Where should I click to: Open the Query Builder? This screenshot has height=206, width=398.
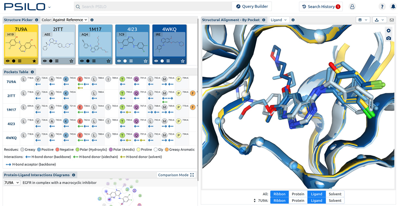(252, 6)
